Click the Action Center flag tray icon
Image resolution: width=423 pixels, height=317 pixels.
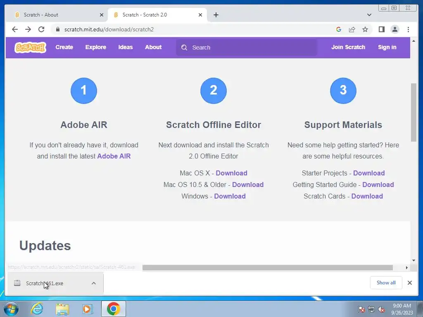pyautogui.click(x=361, y=309)
